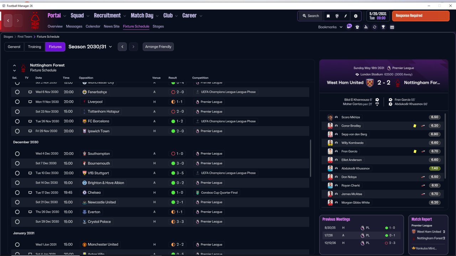The image size is (456, 256).
Task: Click the fixture list vertical scrollbar
Action: [x=311, y=158]
